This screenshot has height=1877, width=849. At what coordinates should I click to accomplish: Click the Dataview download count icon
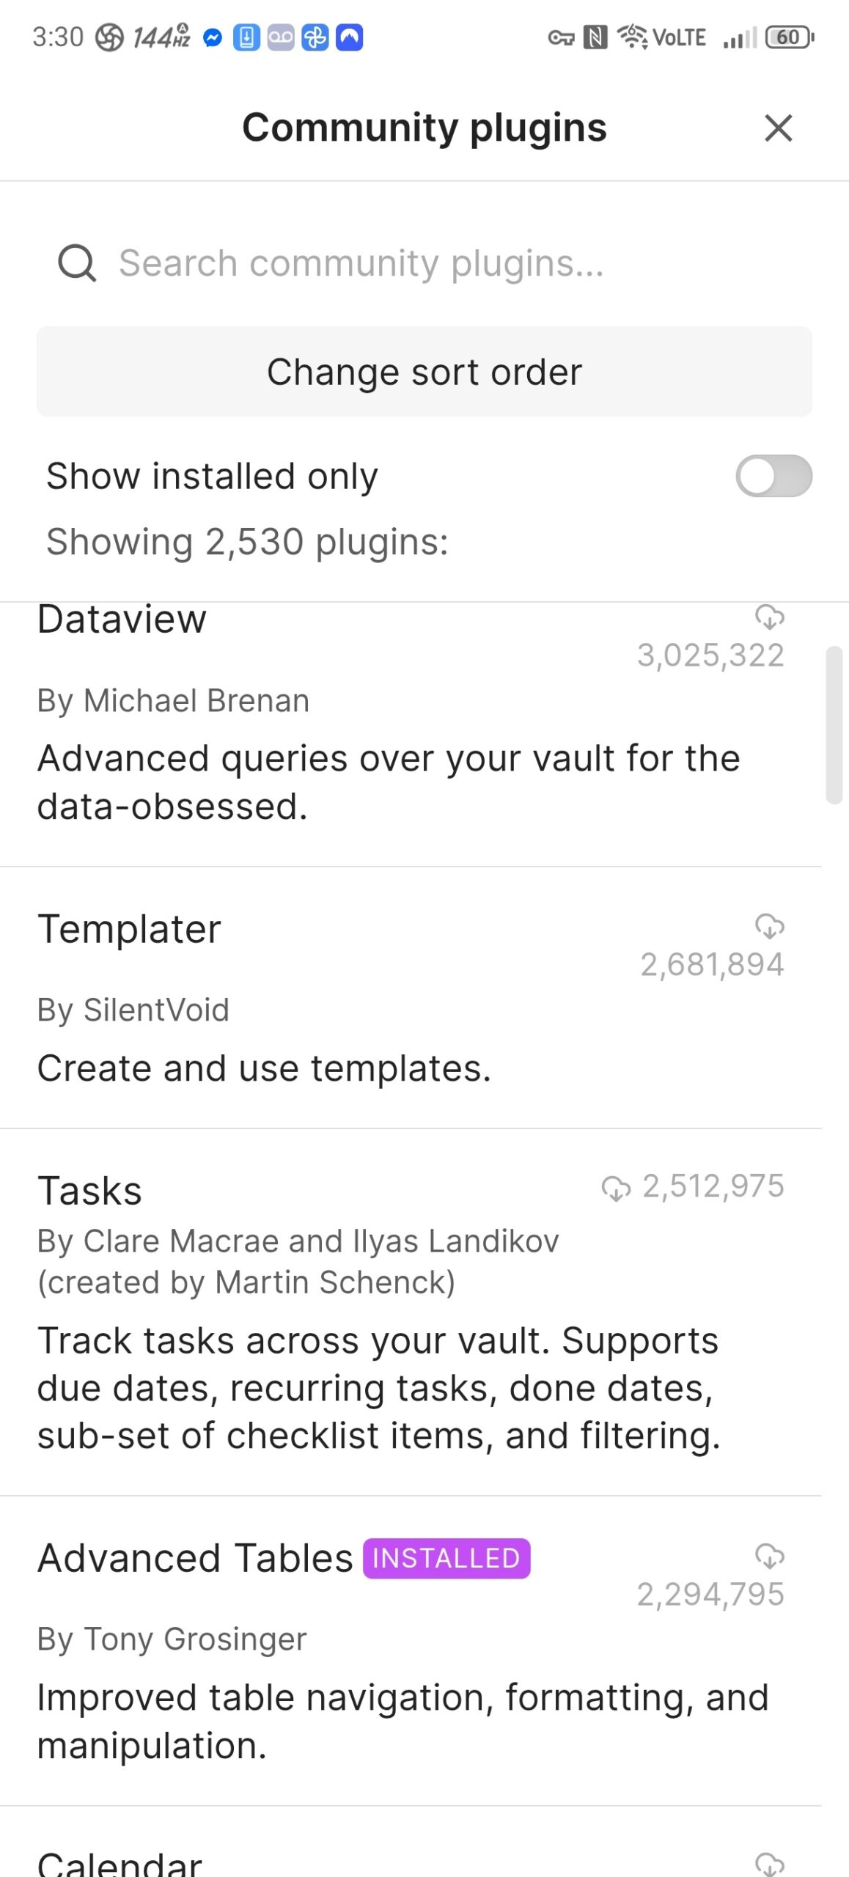770,617
